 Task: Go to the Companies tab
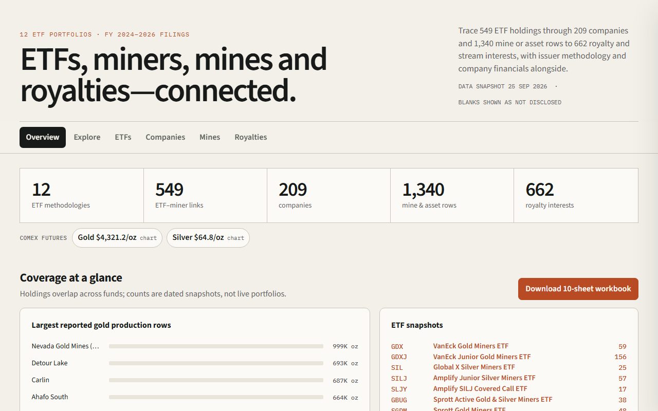[x=165, y=137]
